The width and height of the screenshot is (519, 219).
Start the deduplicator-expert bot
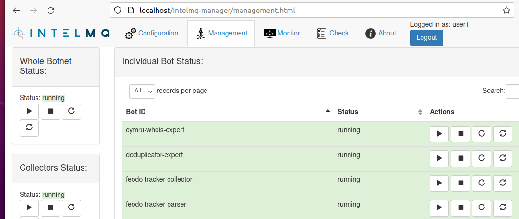pos(439,159)
